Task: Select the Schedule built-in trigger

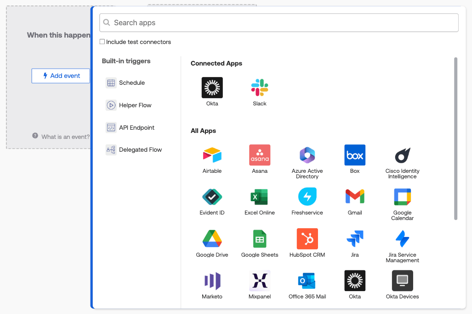Action: click(125, 83)
